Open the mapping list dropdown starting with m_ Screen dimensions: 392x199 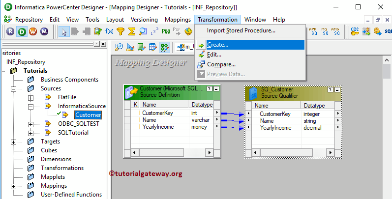point(185,47)
